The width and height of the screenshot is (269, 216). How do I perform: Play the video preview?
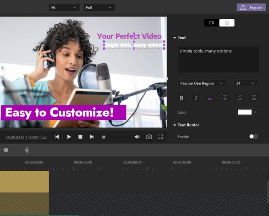click(x=69, y=137)
